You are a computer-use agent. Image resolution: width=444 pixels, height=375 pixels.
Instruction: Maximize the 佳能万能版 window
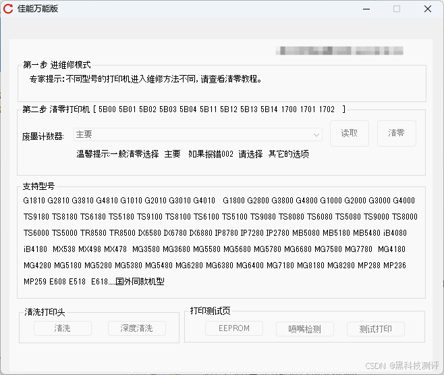coord(397,9)
